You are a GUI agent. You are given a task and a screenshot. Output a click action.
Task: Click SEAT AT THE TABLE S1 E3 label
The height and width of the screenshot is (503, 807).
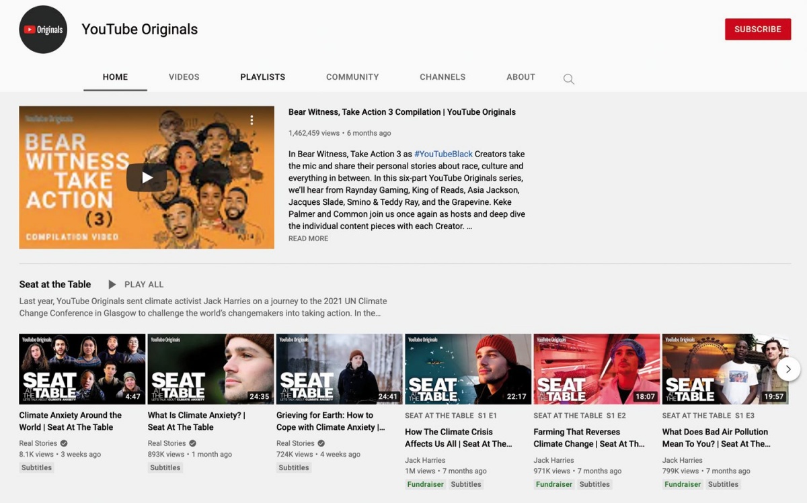(709, 416)
